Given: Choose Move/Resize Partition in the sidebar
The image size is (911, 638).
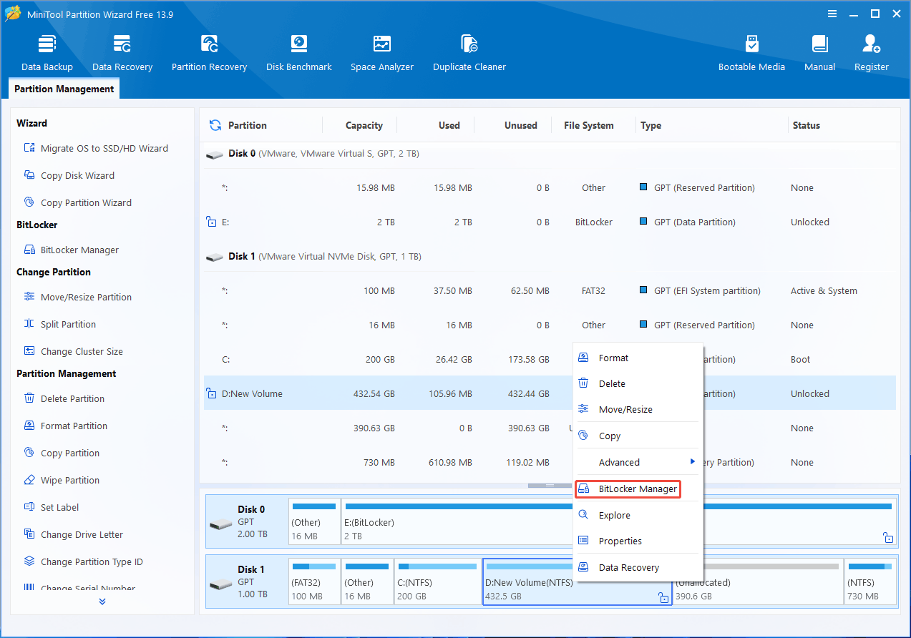Looking at the screenshot, I should click(x=78, y=297).
